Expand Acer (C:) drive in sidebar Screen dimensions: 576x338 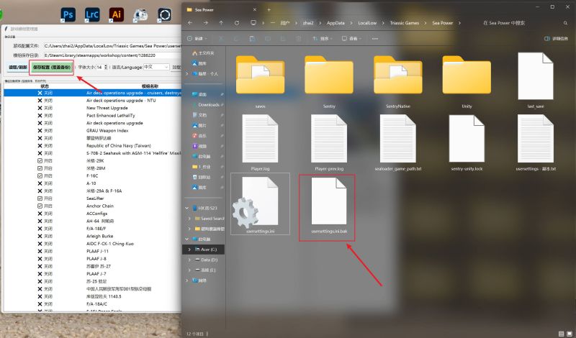[189, 250]
